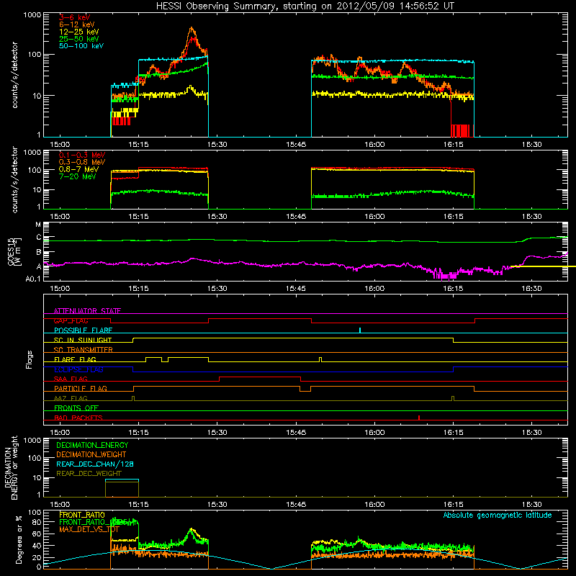The height and width of the screenshot is (576, 576).
Task: Click the MAX_DET_VS_TOT legend entry
Action: [x=89, y=529]
